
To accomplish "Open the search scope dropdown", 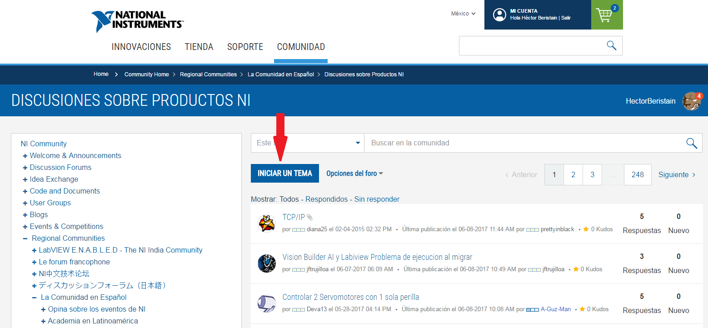I will point(308,143).
